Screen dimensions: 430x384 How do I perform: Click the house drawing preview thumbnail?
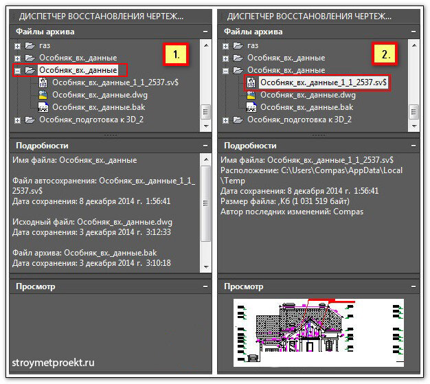(319, 332)
